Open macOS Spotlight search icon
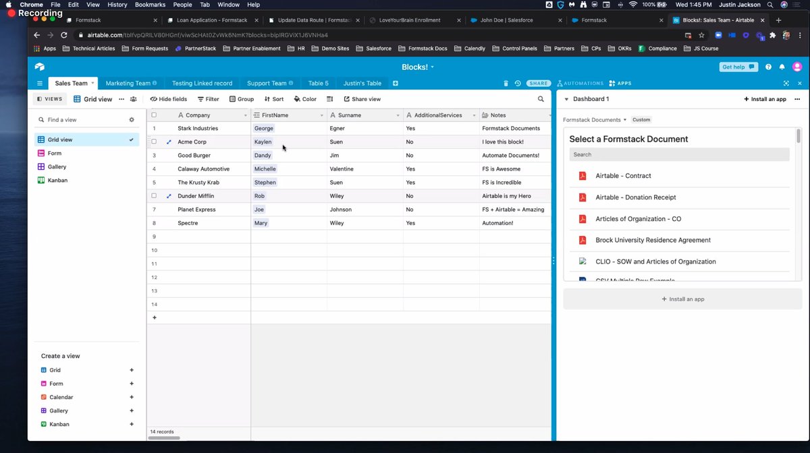The width and height of the screenshot is (810, 453). (770, 5)
